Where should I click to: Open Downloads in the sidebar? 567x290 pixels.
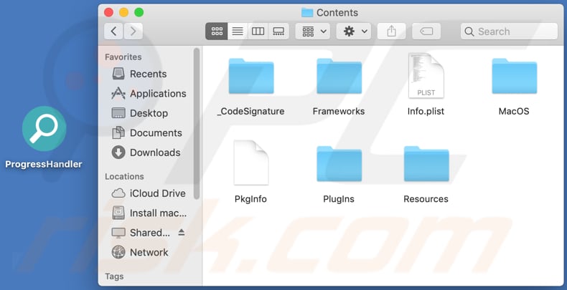point(146,153)
